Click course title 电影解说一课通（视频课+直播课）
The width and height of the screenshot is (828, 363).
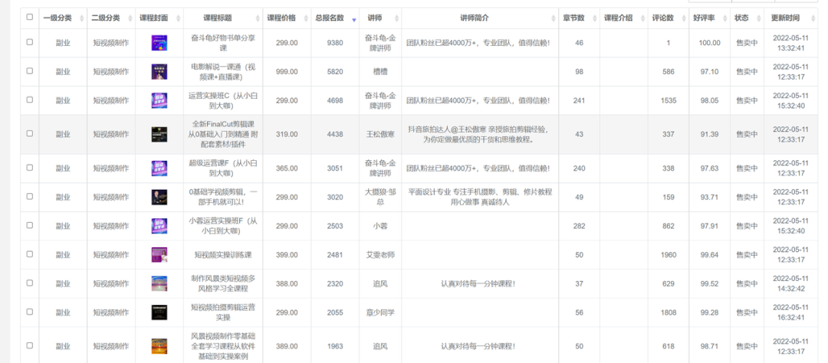coord(223,72)
